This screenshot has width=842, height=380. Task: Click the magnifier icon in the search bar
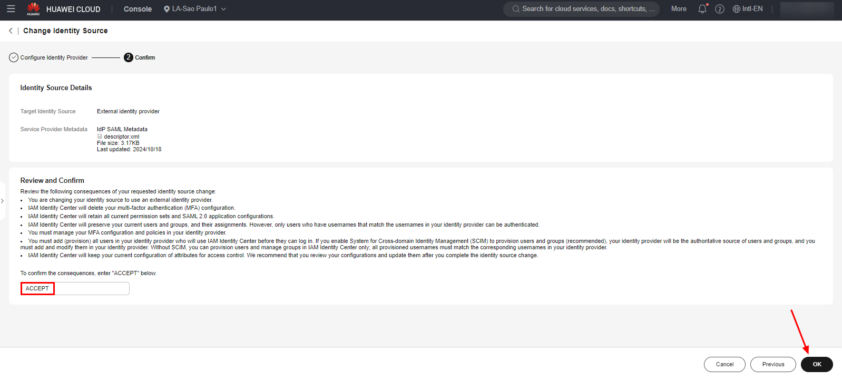[x=516, y=9]
